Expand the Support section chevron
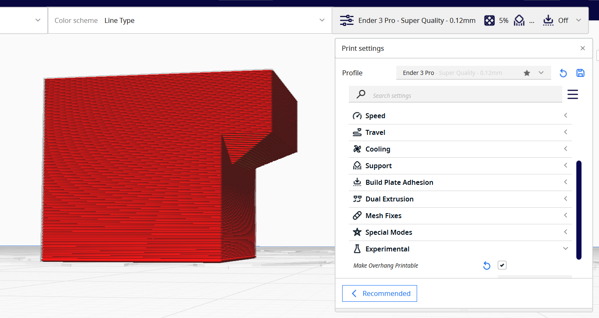599x318 pixels. tap(566, 165)
